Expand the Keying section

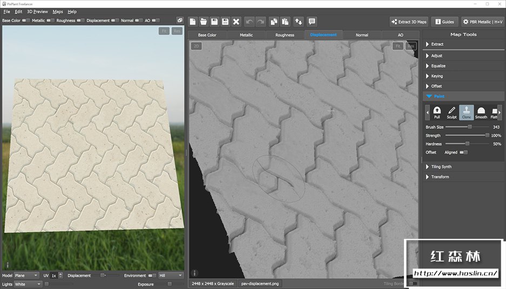point(463,76)
